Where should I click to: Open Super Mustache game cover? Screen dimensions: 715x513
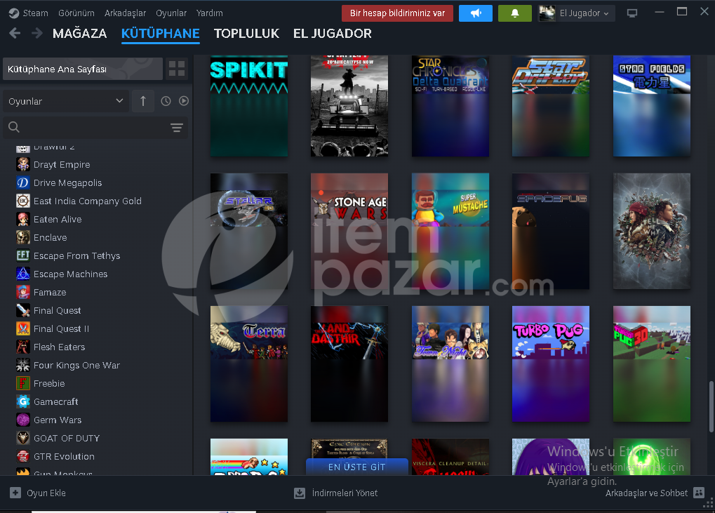pos(450,231)
